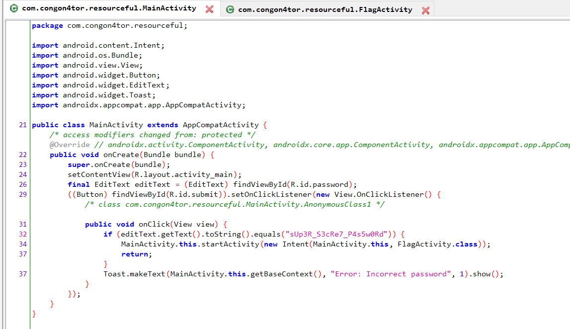Click R.id.password reference
This screenshot has width=570, height=329.
coord(320,185)
